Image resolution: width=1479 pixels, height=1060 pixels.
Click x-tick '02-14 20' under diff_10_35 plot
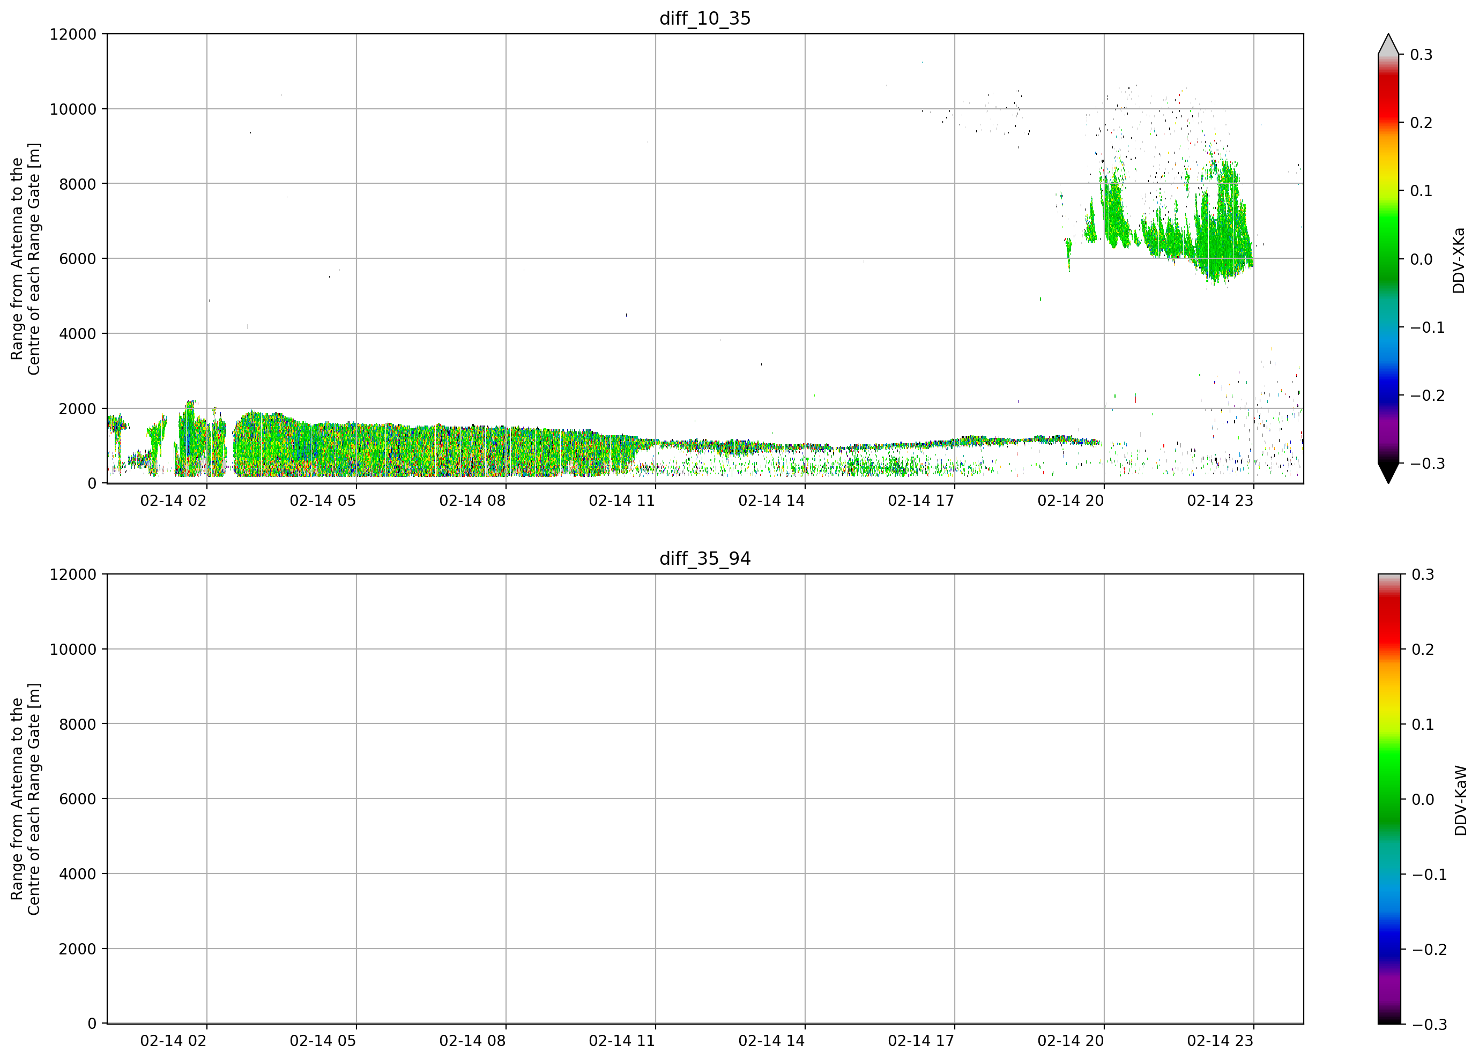point(1071,501)
